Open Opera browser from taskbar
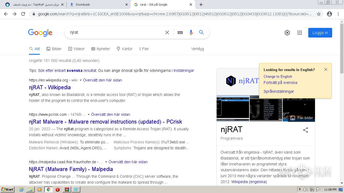This screenshot has width=344, height=193. click(58, 190)
